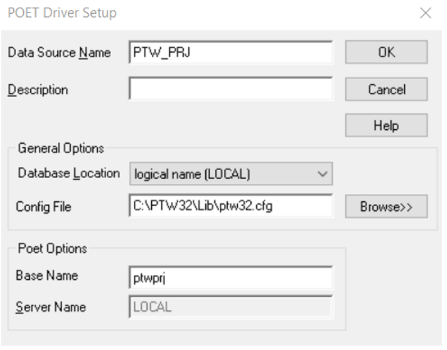Click the 'Database Location' label
447x350 pixels.
pyautogui.click(x=68, y=173)
